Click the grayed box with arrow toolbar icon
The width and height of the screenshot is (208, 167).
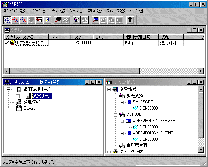tap(103, 20)
